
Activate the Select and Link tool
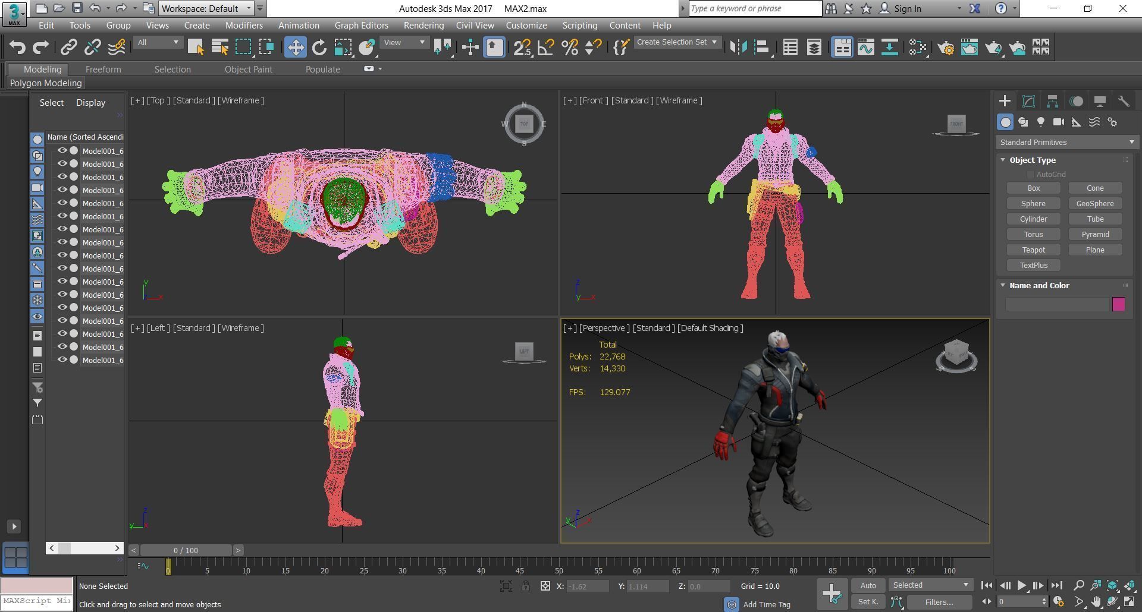pyautogui.click(x=69, y=48)
